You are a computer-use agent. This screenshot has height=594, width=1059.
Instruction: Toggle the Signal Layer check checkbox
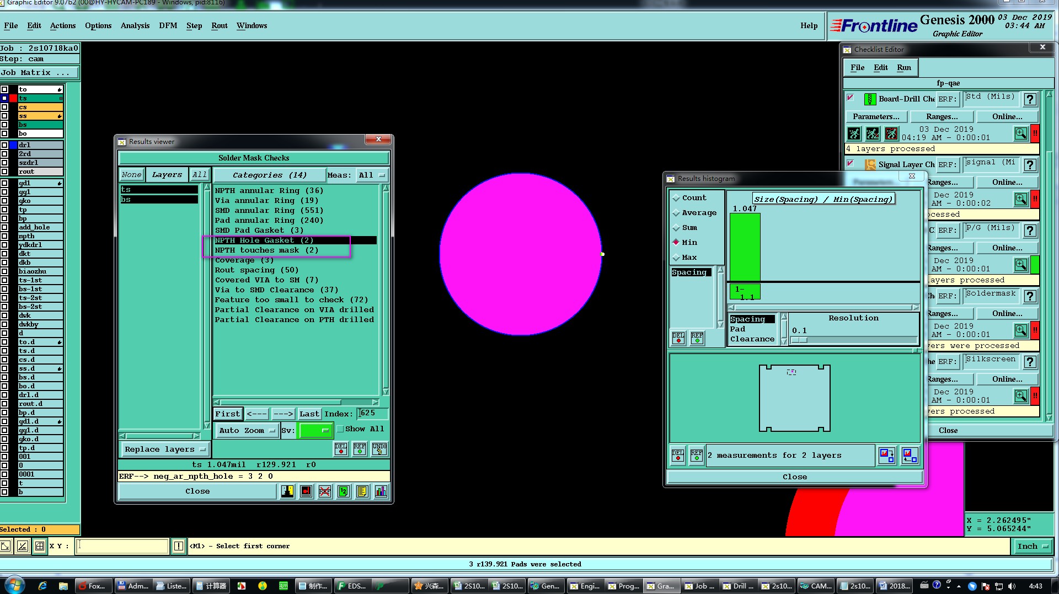point(851,163)
